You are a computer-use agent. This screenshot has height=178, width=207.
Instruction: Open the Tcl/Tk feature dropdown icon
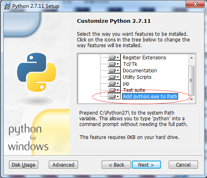click(114, 64)
